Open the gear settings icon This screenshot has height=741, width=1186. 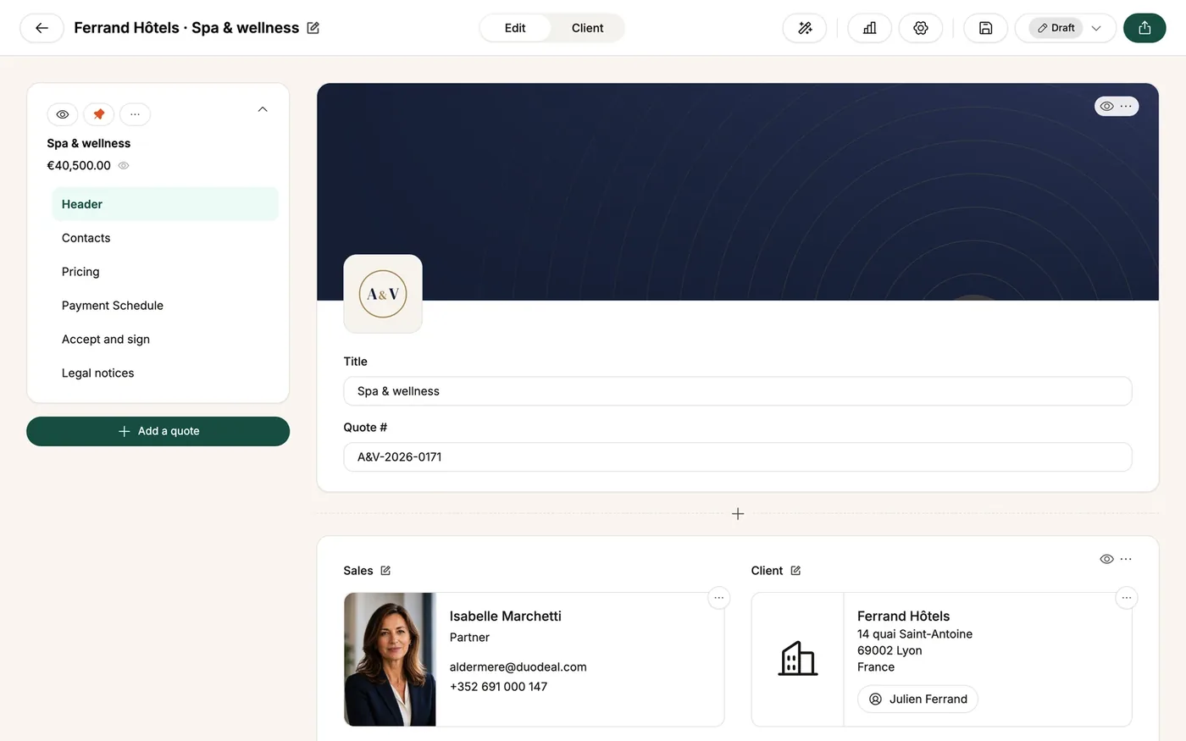coord(921,28)
